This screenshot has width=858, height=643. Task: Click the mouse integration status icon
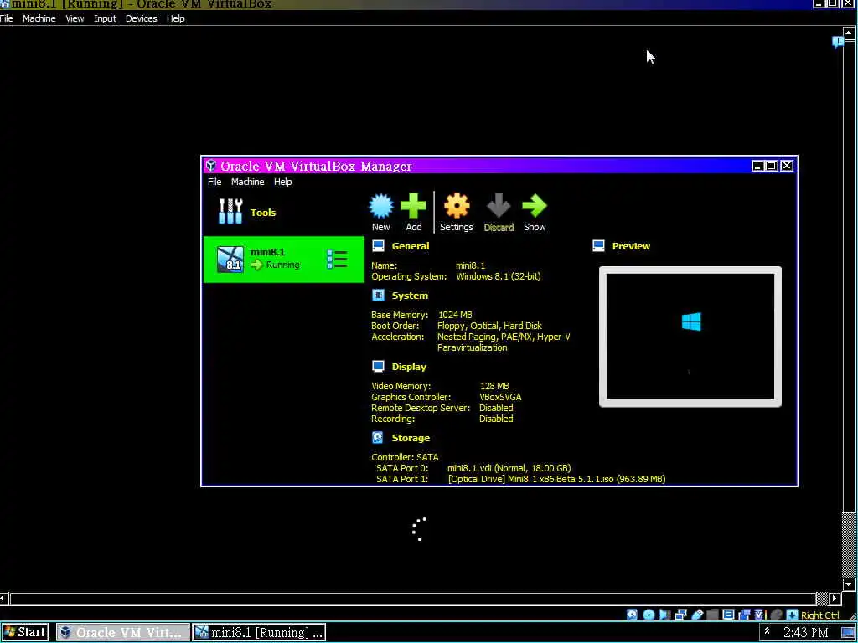[x=775, y=615]
